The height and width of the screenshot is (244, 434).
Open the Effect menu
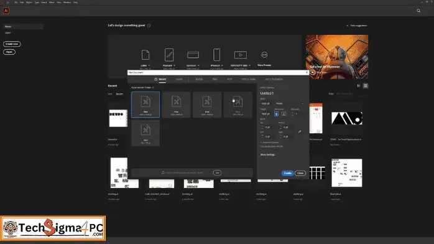coord(52,2)
